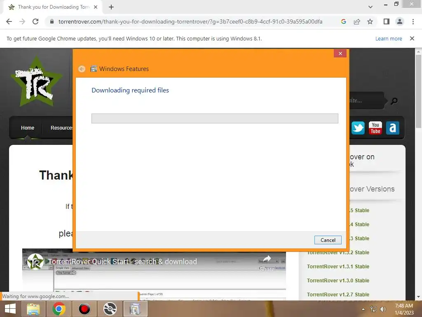The image size is (422, 317).
Task: Click the Windows Features title text
Action: 124,69
